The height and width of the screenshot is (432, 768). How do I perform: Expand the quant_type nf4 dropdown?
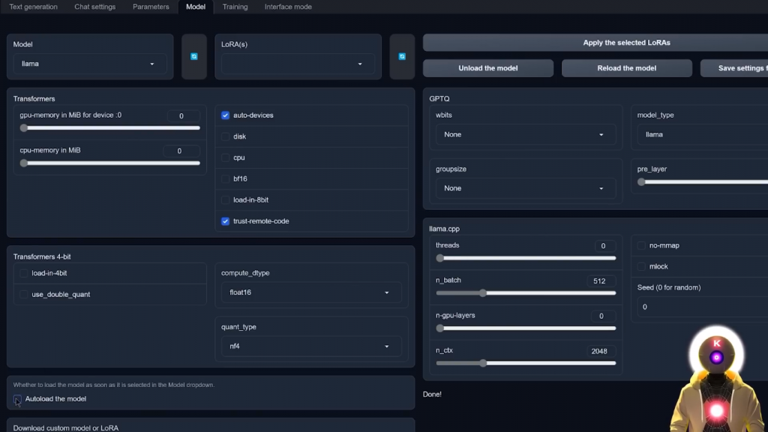click(310, 346)
